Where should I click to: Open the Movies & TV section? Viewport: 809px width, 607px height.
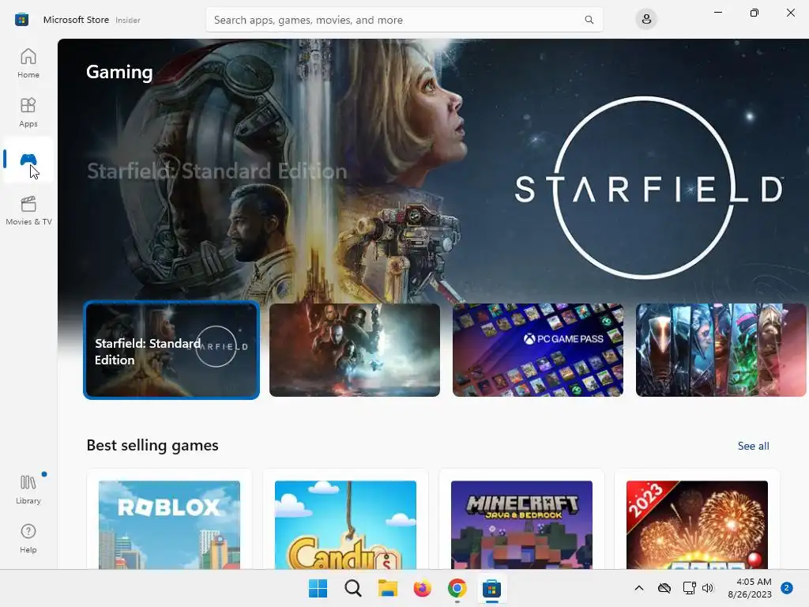click(28, 210)
